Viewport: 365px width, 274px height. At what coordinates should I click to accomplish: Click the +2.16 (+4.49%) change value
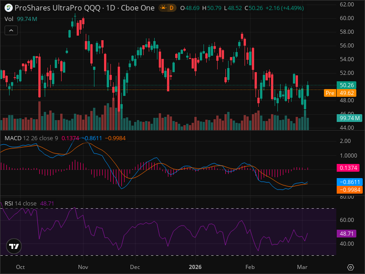tap(284, 8)
